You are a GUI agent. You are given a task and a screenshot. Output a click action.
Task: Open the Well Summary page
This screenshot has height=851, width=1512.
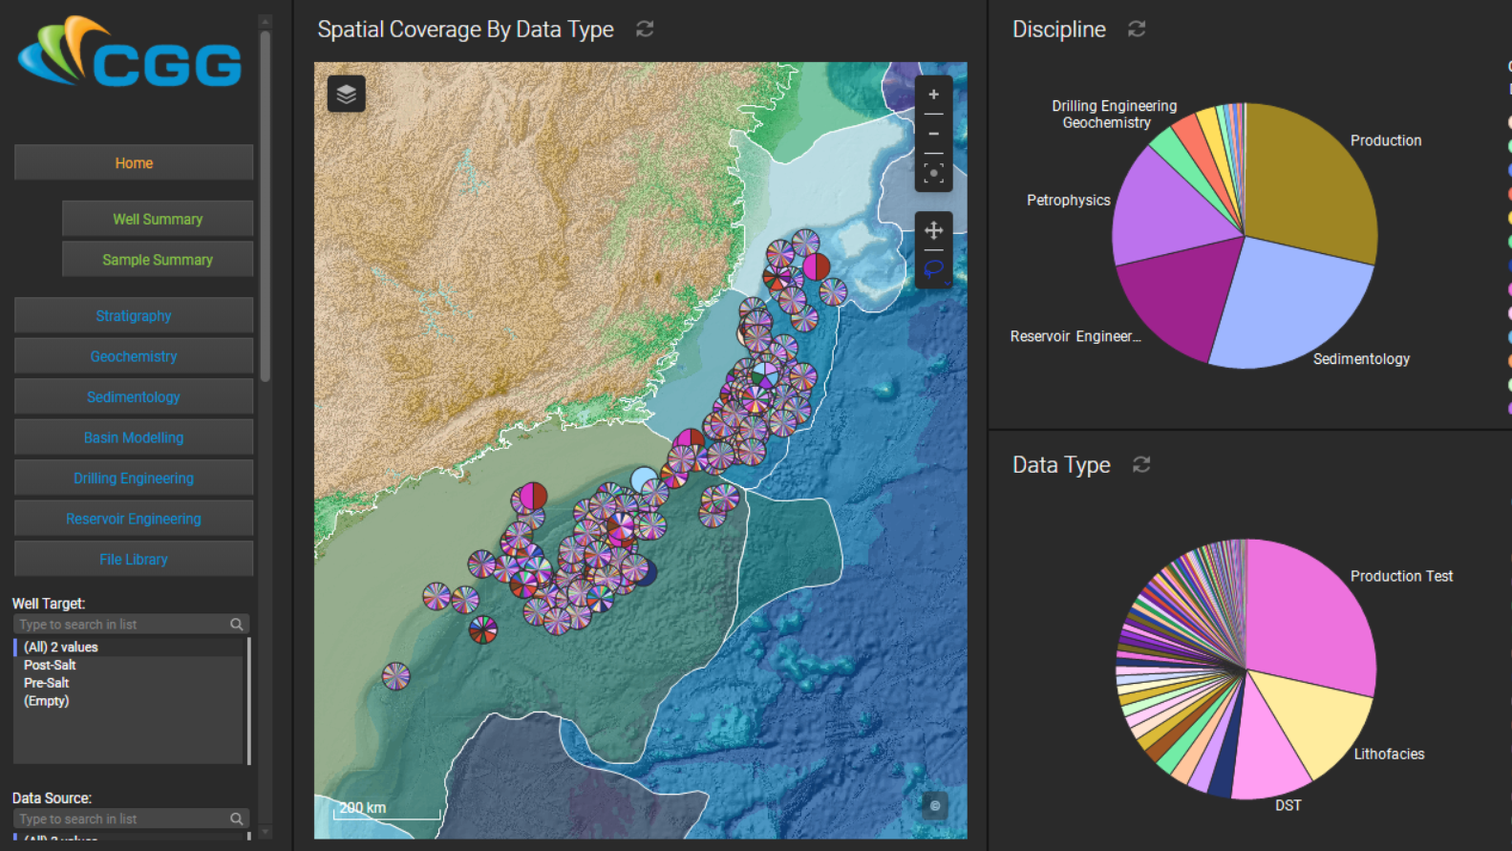[158, 219]
